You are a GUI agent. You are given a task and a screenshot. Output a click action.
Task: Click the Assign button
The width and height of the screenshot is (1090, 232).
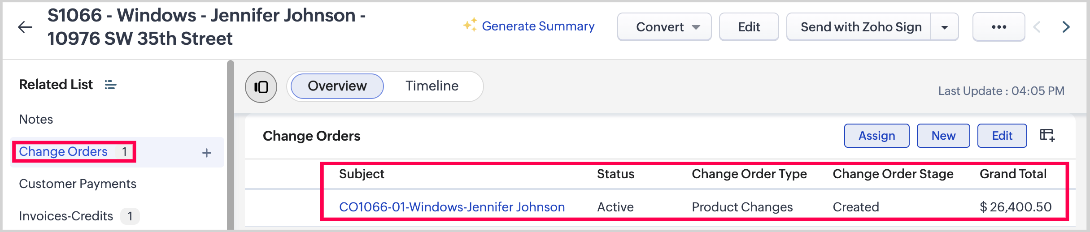coord(876,136)
